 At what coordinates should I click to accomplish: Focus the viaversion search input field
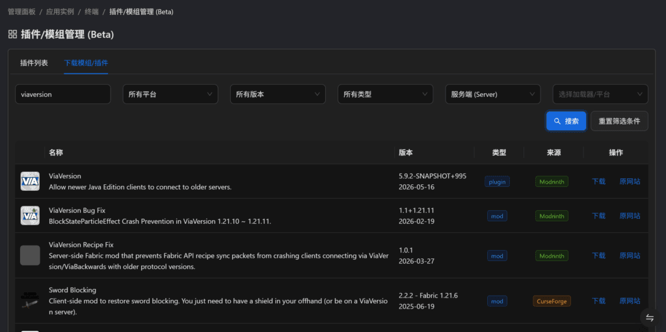click(x=63, y=94)
